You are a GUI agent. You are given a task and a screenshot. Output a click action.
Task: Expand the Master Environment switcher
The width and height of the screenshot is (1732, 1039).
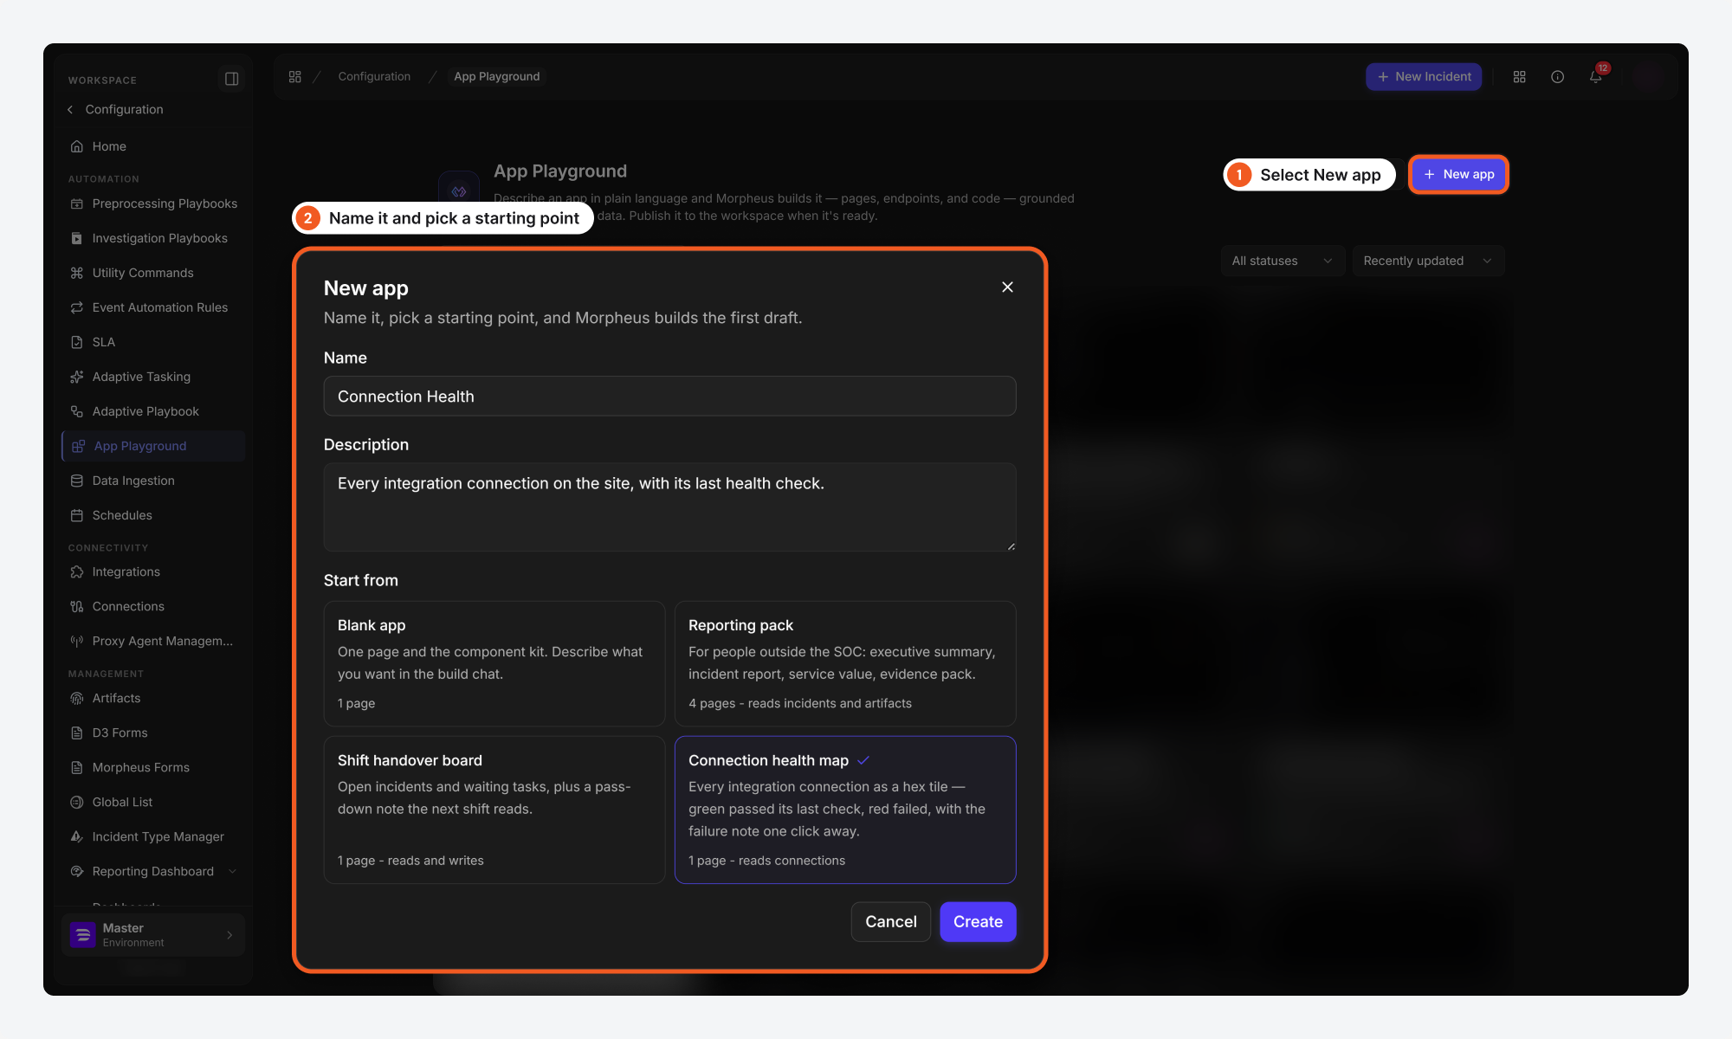click(x=153, y=934)
